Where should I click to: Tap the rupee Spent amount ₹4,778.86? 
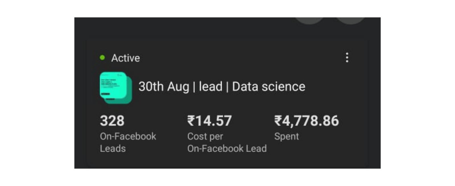(x=306, y=121)
